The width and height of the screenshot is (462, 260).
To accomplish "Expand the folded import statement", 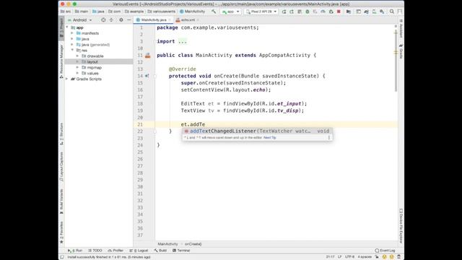I will coord(183,42).
